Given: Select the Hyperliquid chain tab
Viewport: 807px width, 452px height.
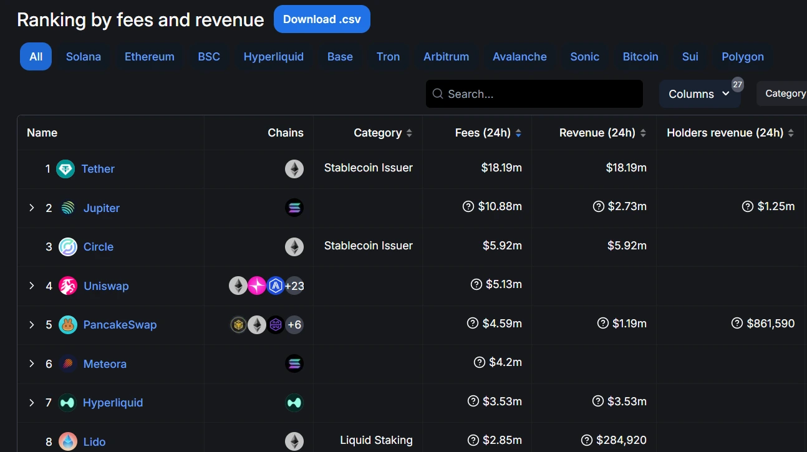Looking at the screenshot, I should point(274,57).
